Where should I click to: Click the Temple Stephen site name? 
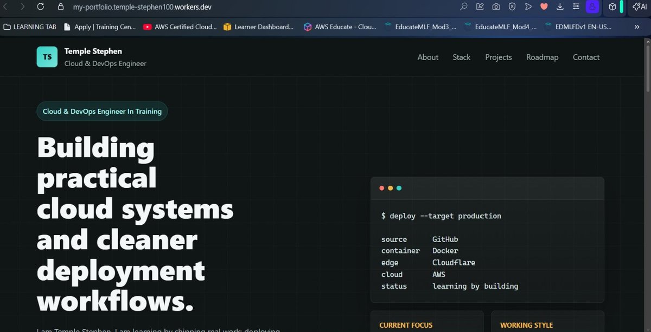pos(93,51)
